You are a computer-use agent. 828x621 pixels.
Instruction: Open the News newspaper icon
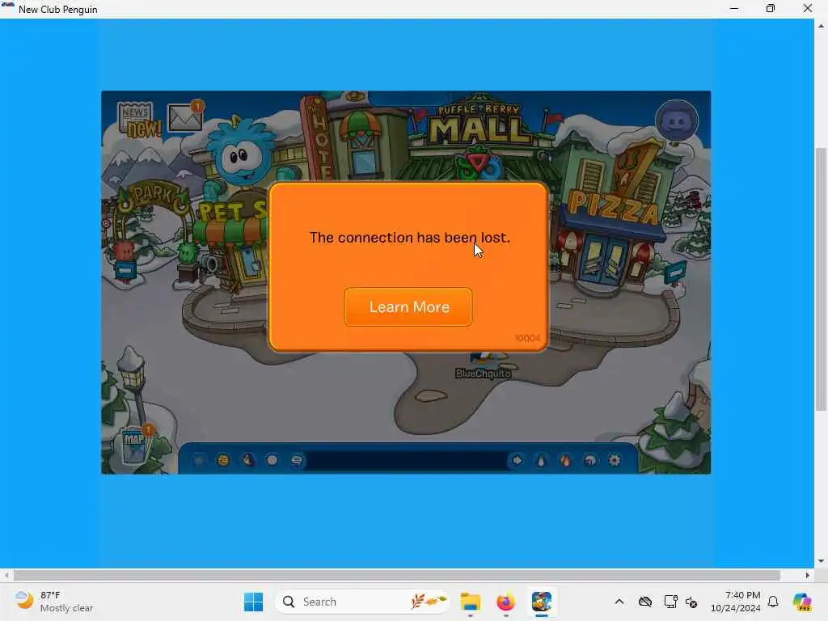pyautogui.click(x=138, y=119)
